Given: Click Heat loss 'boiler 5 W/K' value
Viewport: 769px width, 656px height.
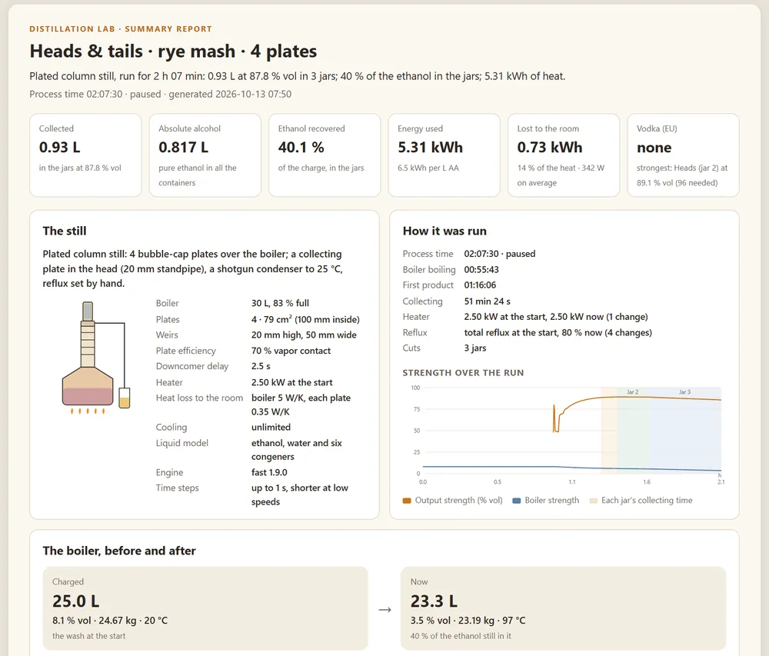Looking at the screenshot, I should (301, 405).
